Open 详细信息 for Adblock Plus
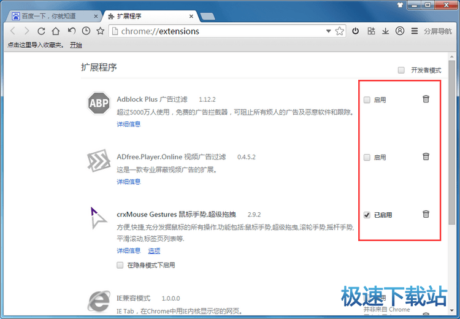Screen dimensions: 460x319 click(x=129, y=124)
